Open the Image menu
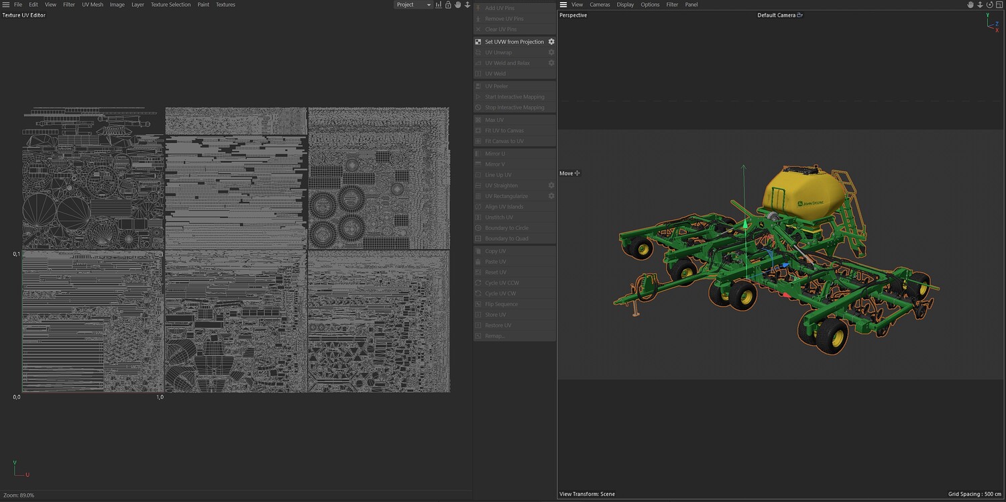 [117, 5]
